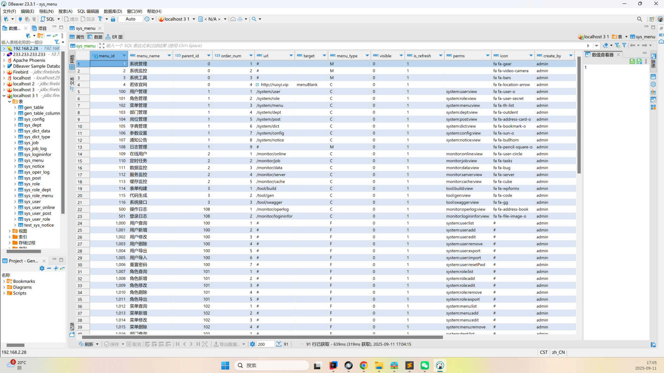
Task: Click the new database connection plug icon
Action: (x=6, y=19)
